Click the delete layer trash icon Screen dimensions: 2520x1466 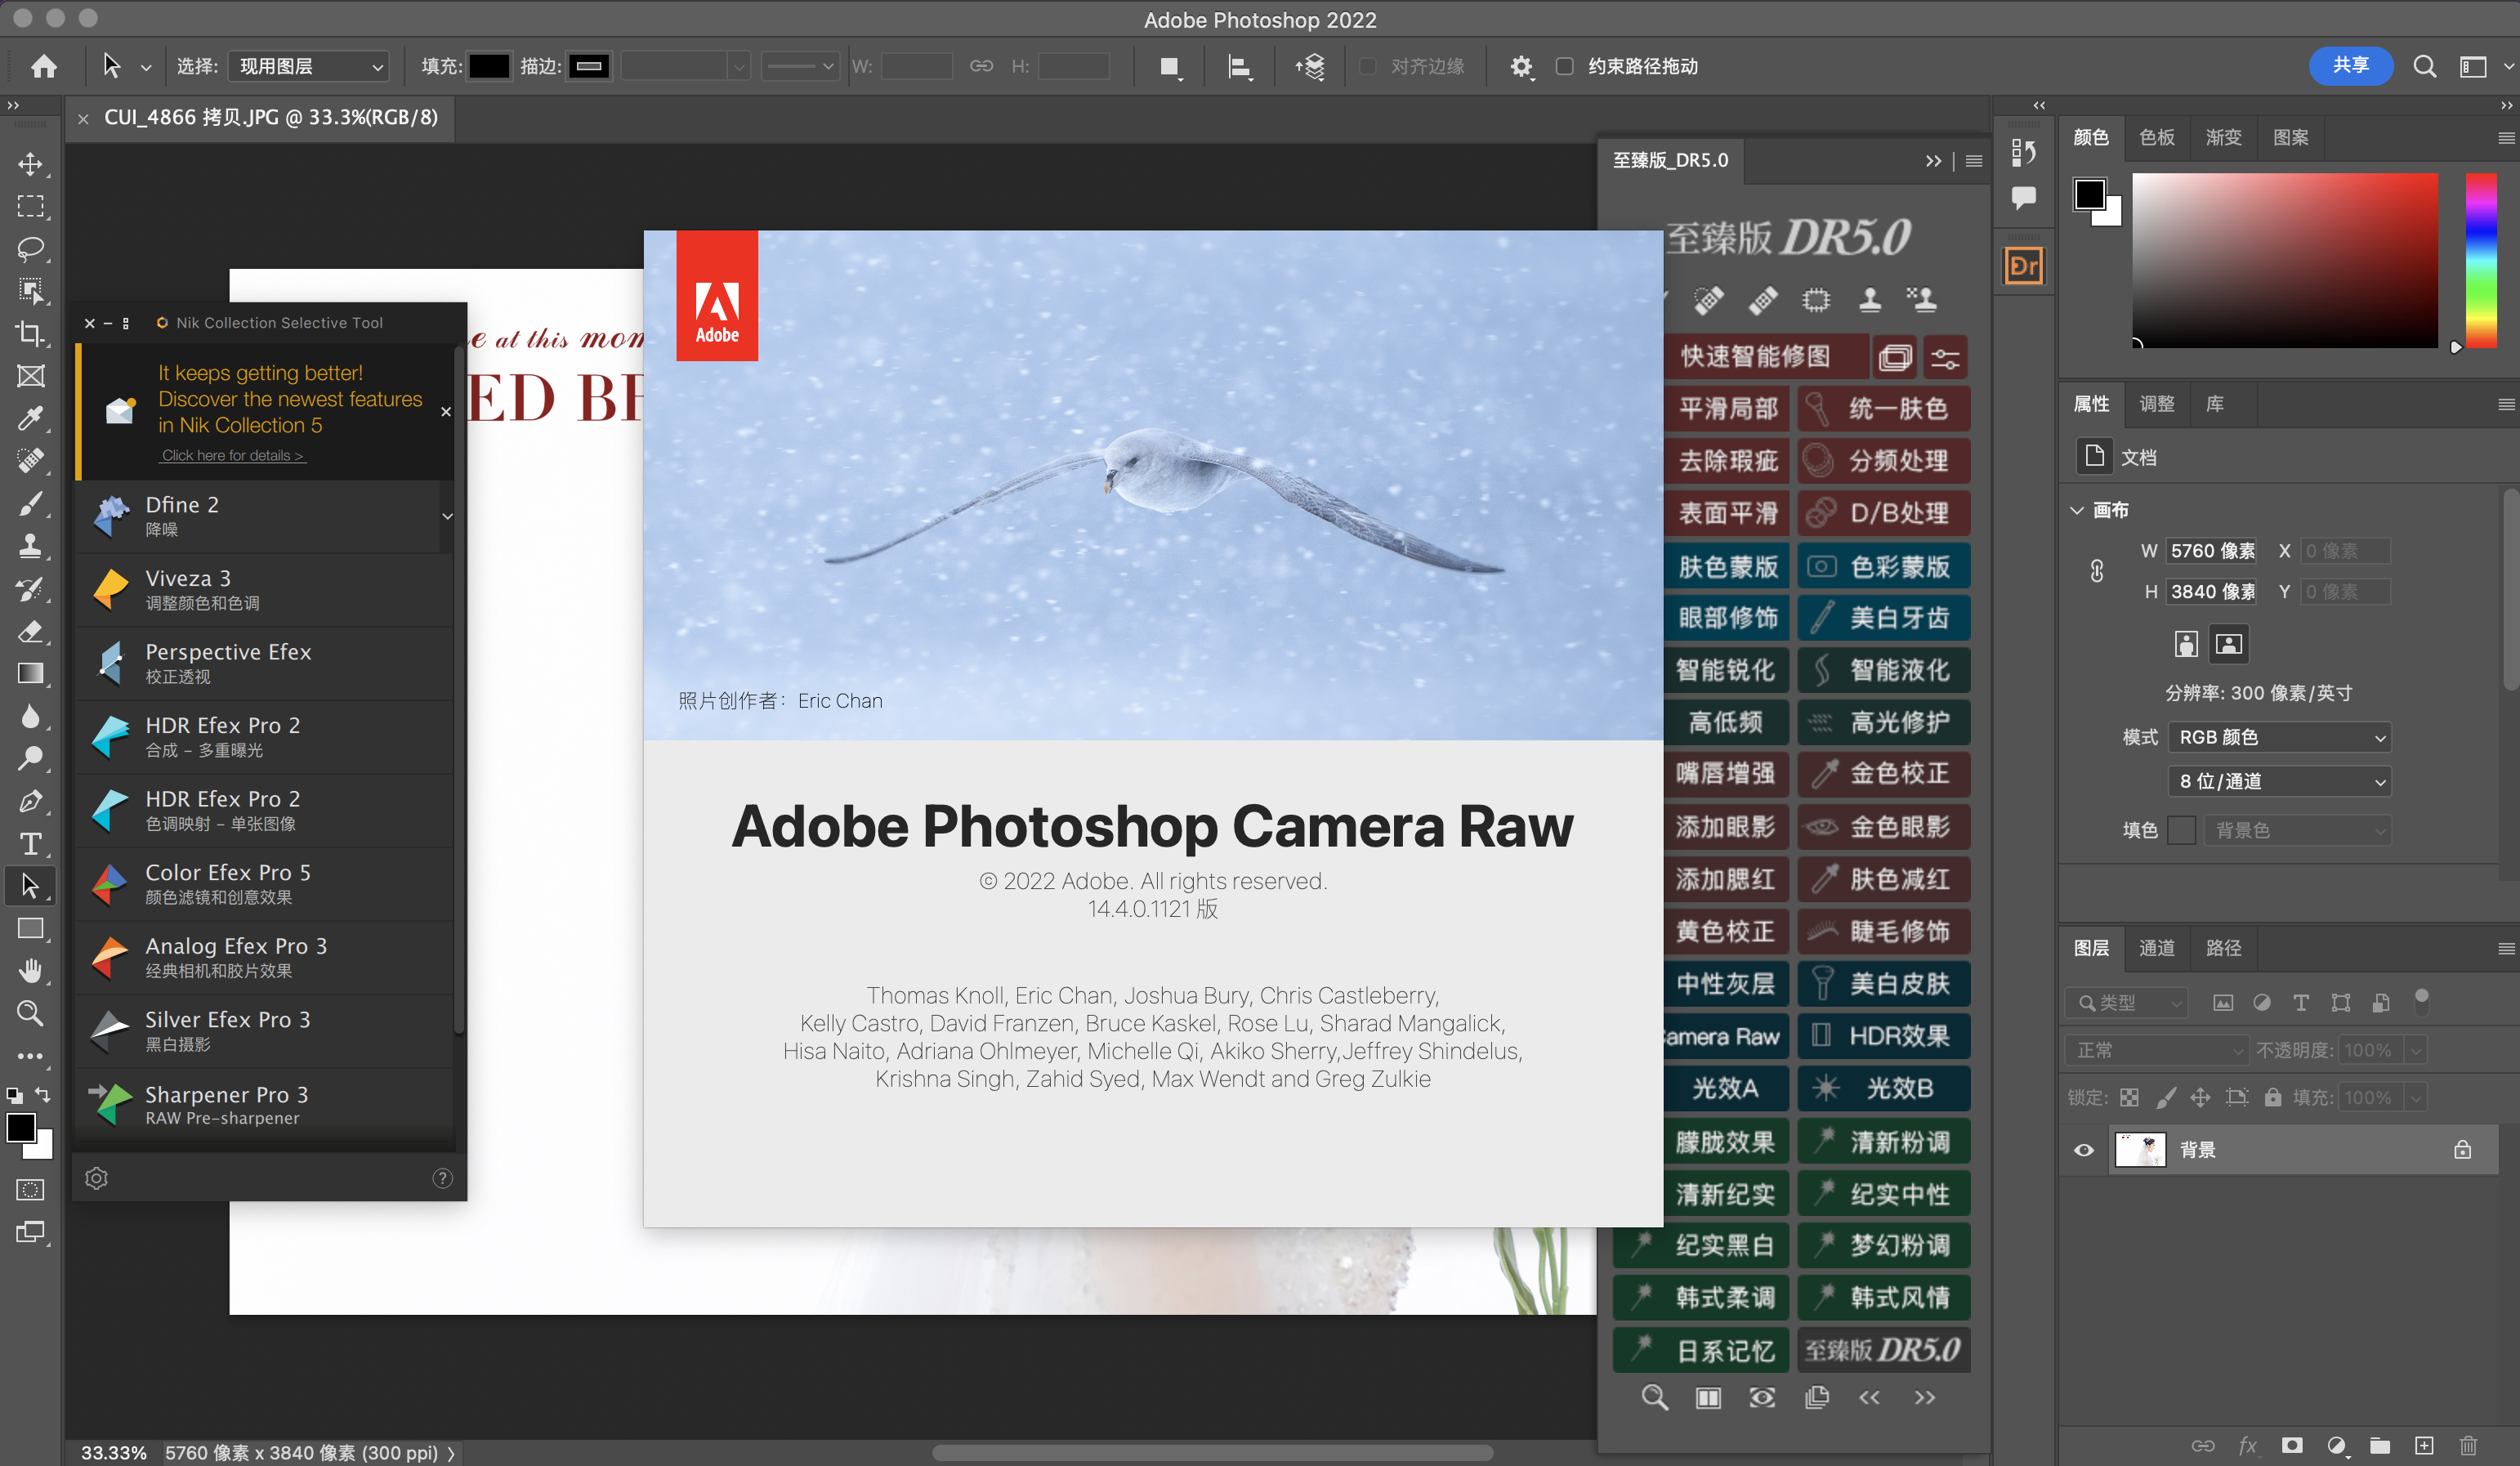[2468, 1445]
